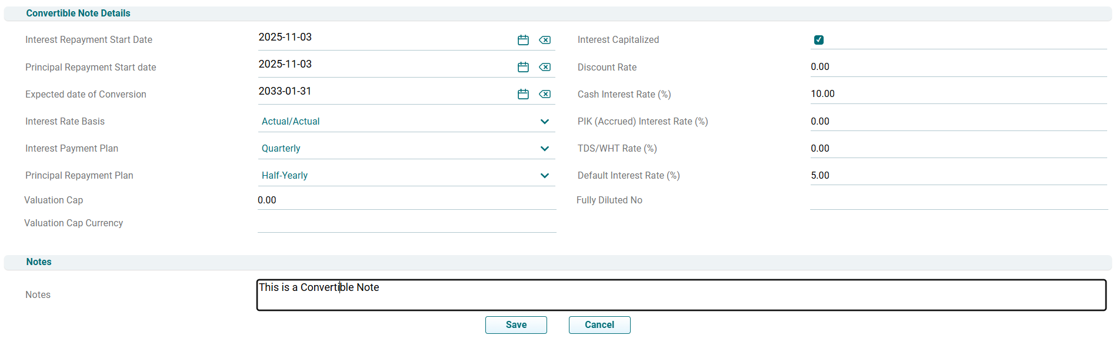
Task: Clear the Interest Repayment Start Date value
Action: [545, 40]
